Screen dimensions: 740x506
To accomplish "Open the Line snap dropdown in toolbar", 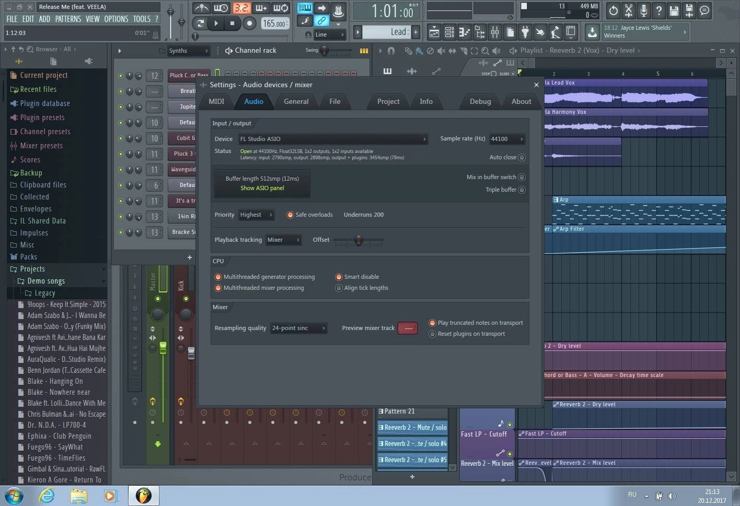I will click(x=330, y=34).
